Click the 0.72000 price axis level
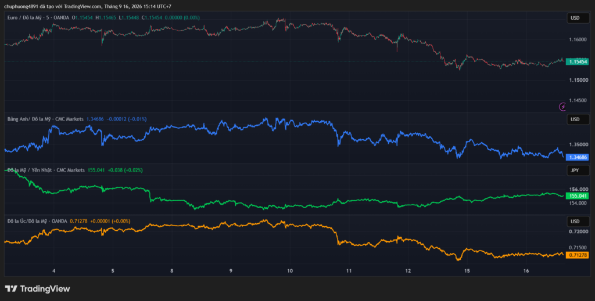 (579, 231)
